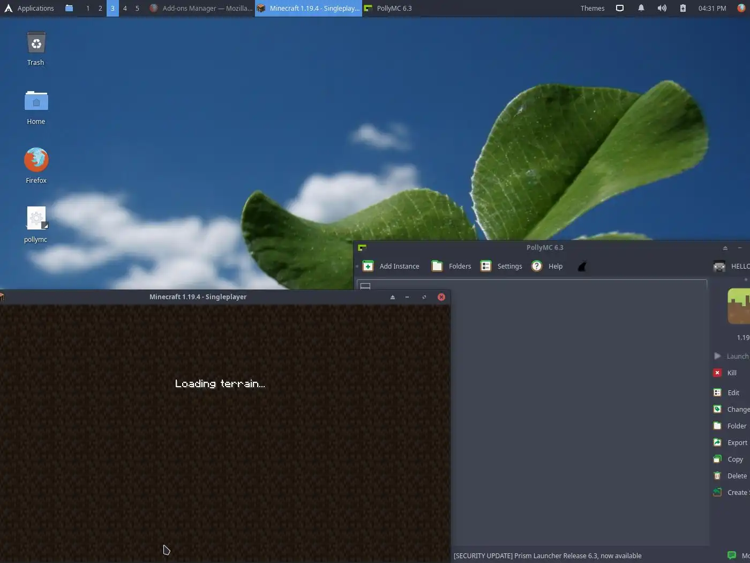Image resolution: width=750 pixels, height=563 pixels.
Task: Switch to the Add-ons Manager Mozilla taskbar window
Action: (x=201, y=8)
